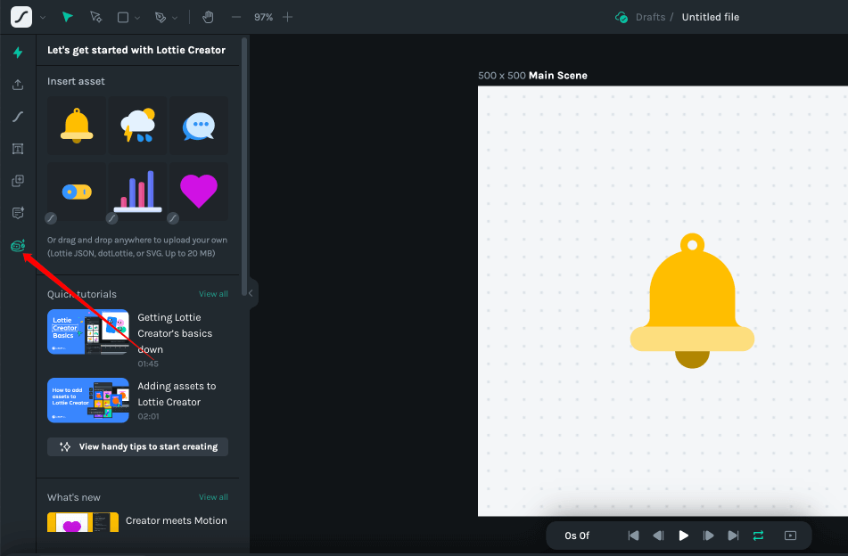Click View all next to Quick tutorials
848x556 pixels.
[x=213, y=294]
